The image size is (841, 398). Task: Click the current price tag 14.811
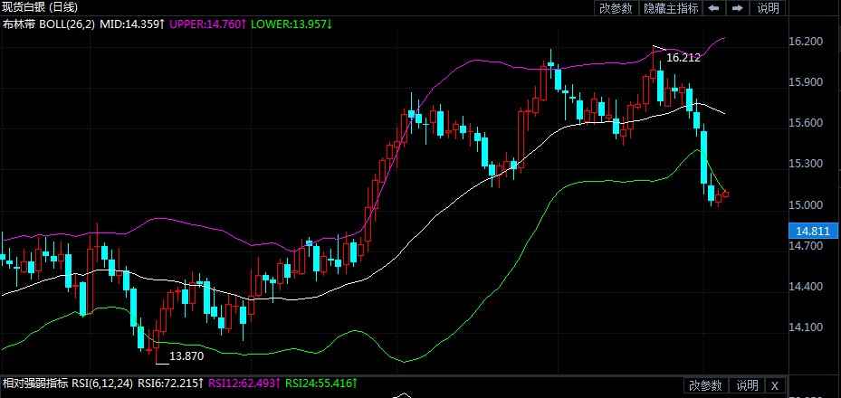tap(806, 232)
